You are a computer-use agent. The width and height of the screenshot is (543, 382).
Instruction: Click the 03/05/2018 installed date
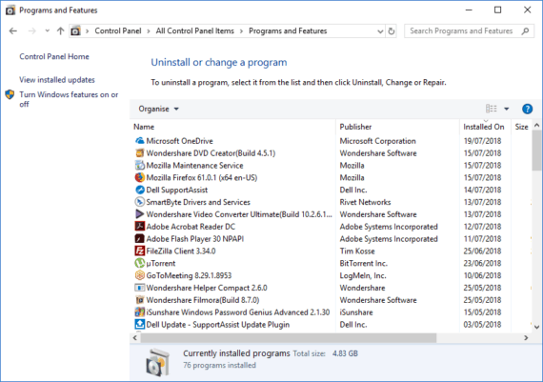pyautogui.click(x=482, y=324)
